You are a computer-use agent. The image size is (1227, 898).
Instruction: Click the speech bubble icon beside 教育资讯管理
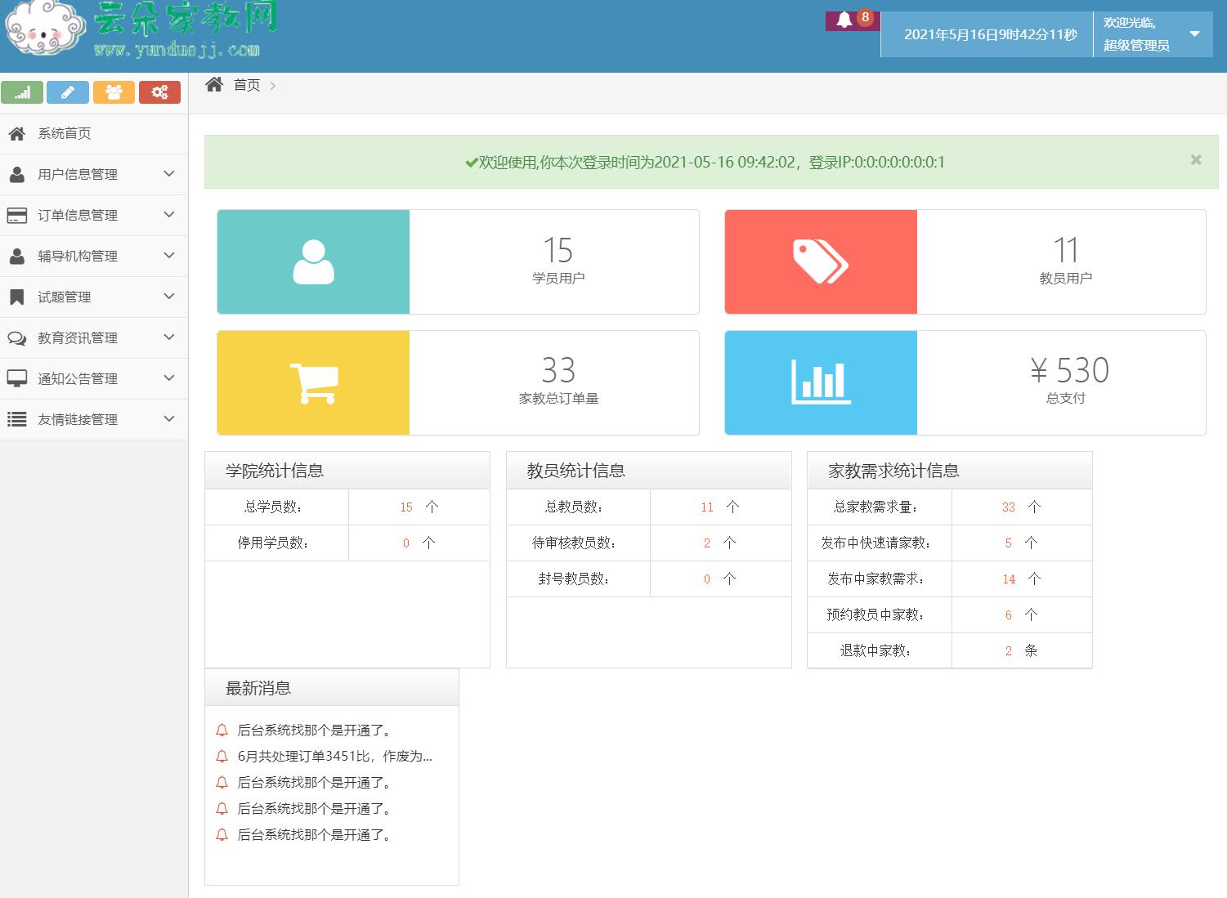16,337
